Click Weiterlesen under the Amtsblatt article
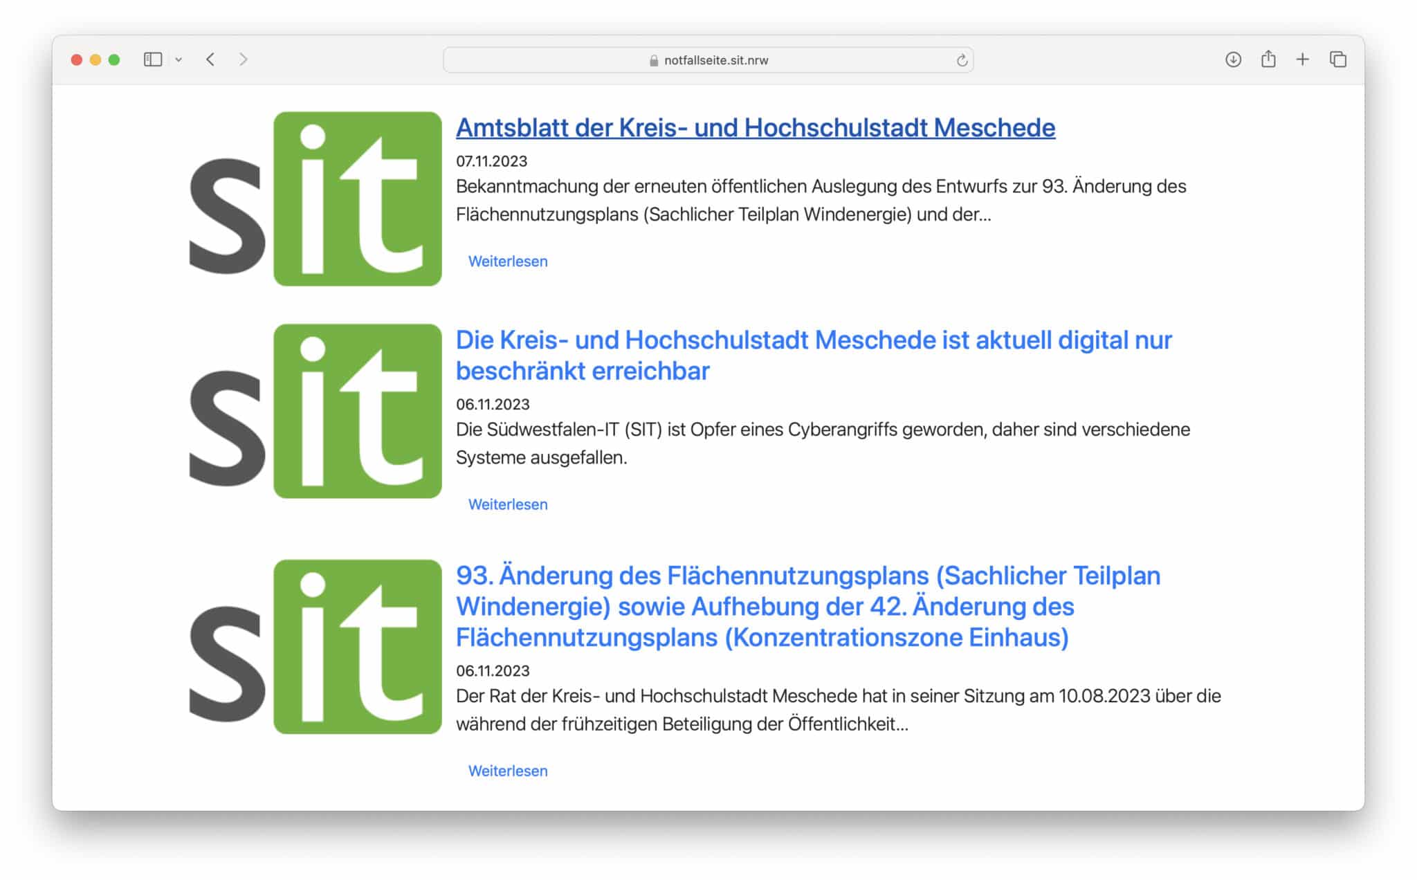Image resolution: width=1417 pixels, height=880 pixels. pyautogui.click(x=507, y=262)
